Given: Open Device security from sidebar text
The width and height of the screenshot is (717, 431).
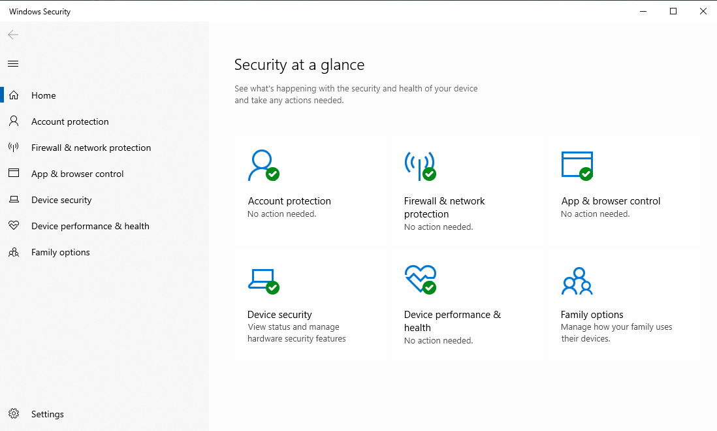Looking at the screenshot, I should (61, 200).
